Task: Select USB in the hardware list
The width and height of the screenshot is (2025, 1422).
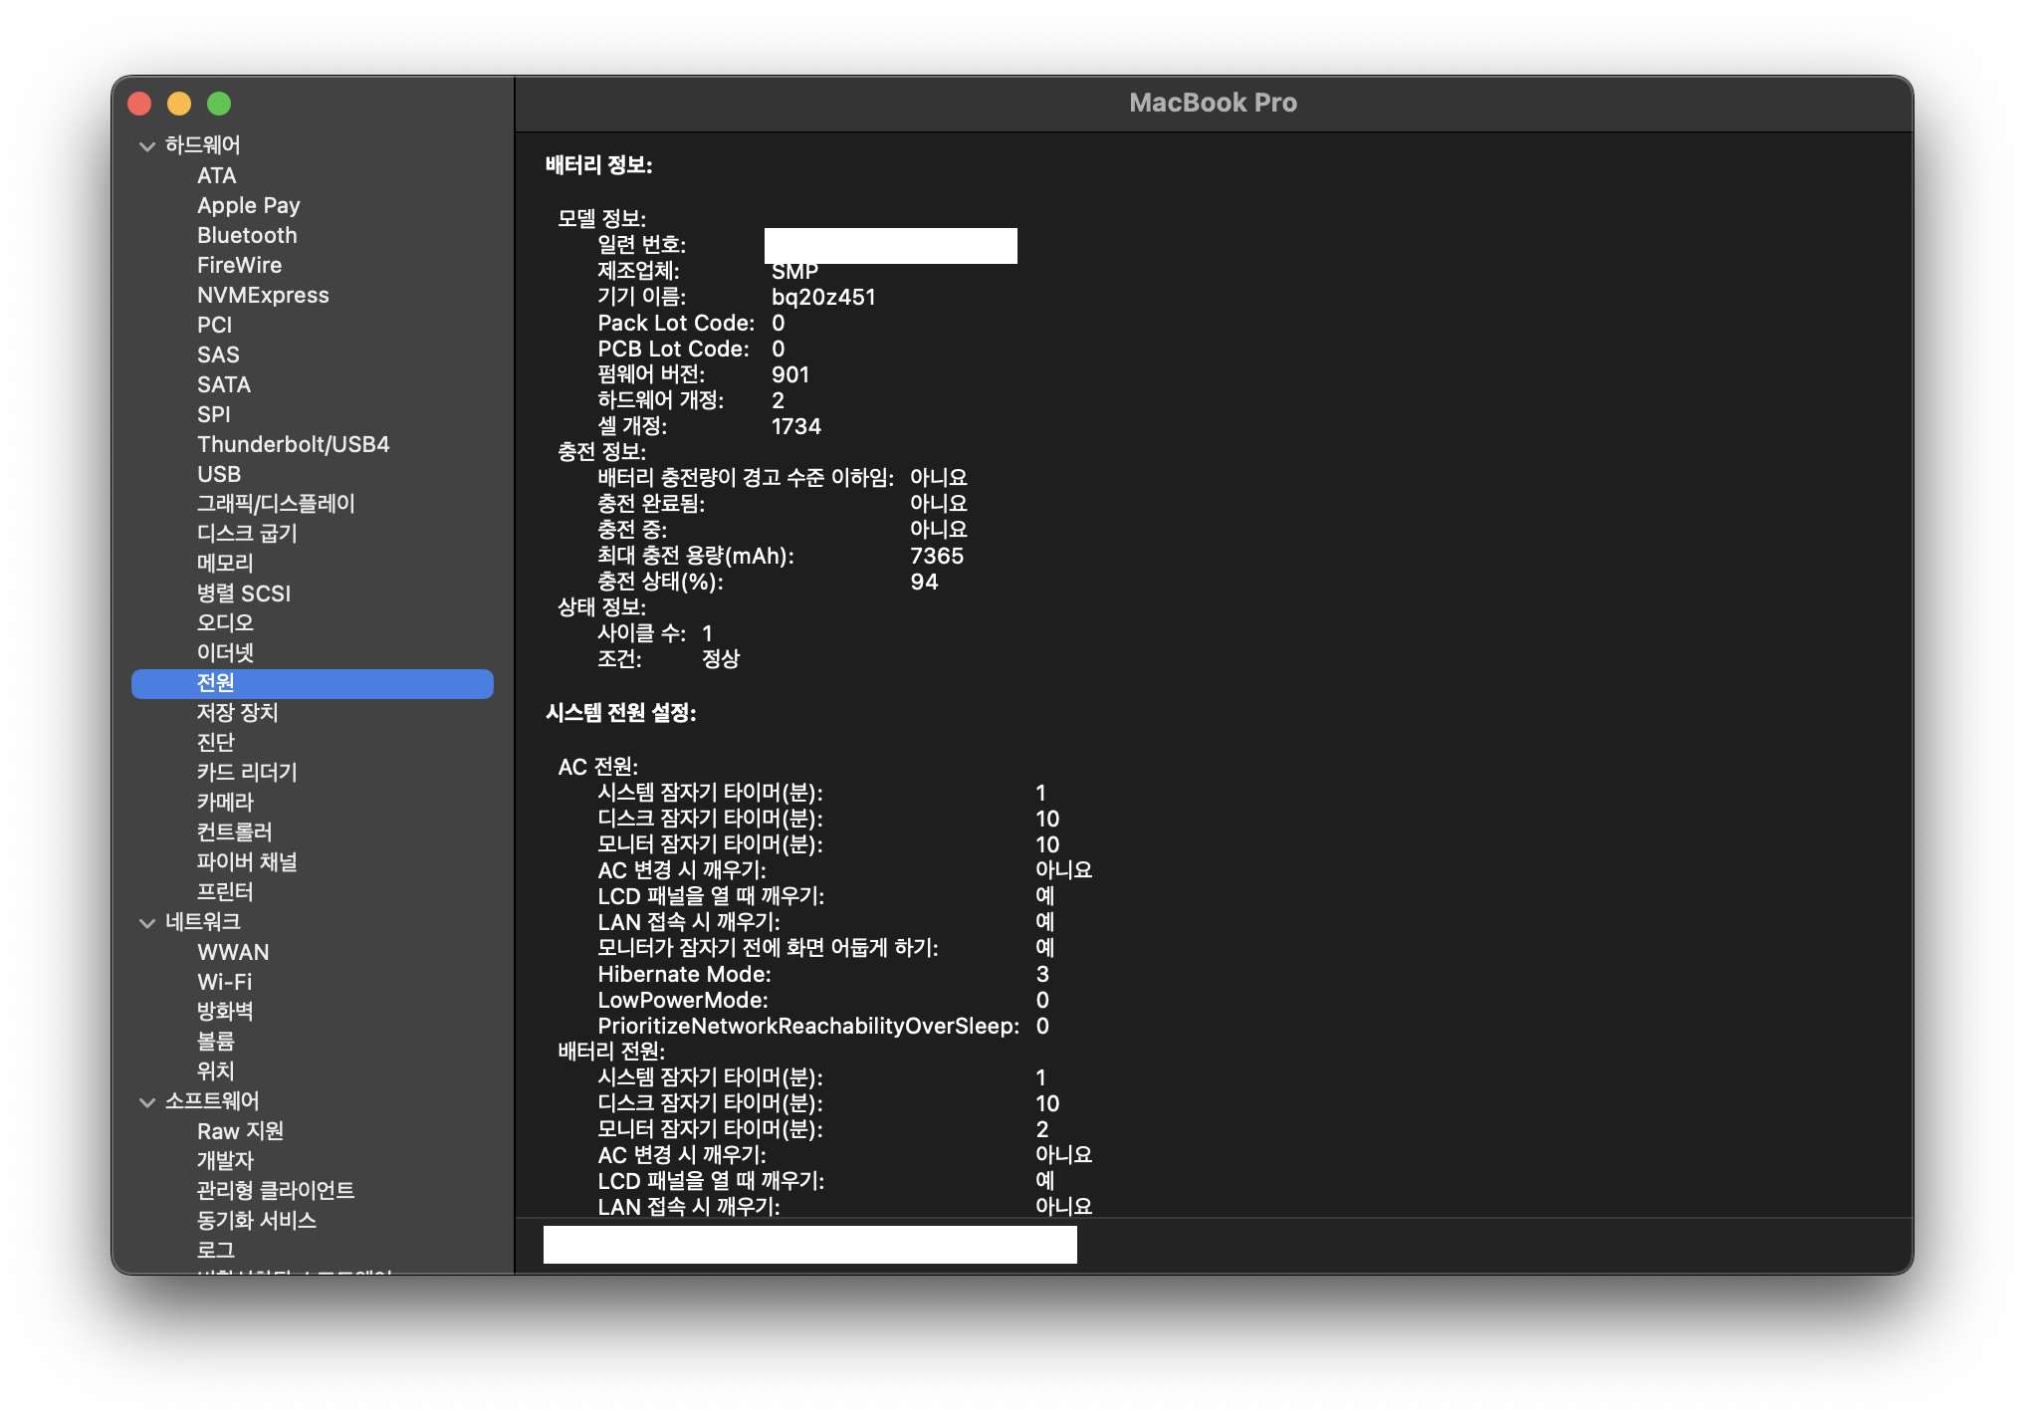Action: [x=219, y=474]
